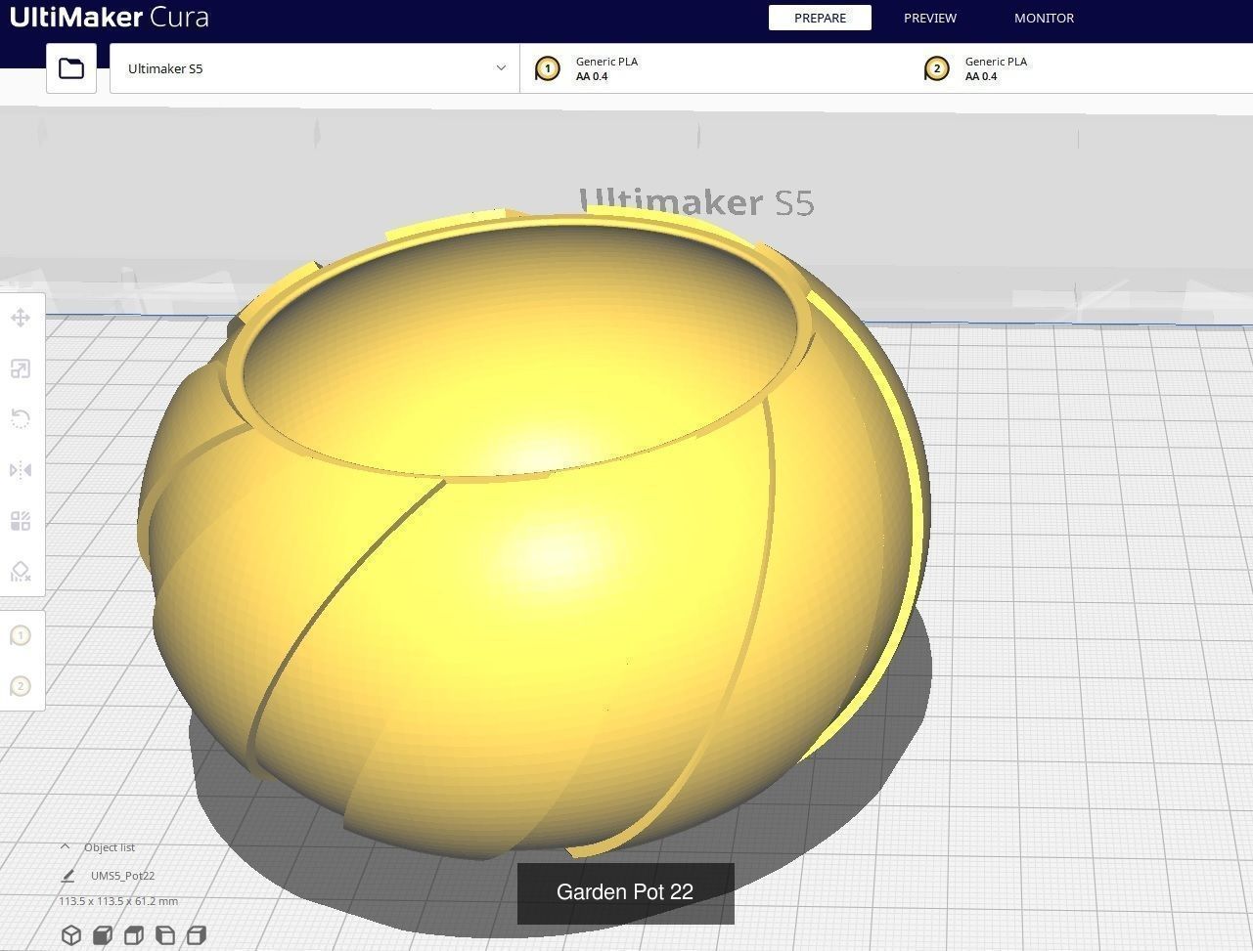Switch to the PREVIEW stage

pyautogui.click(x=930, y=18)
